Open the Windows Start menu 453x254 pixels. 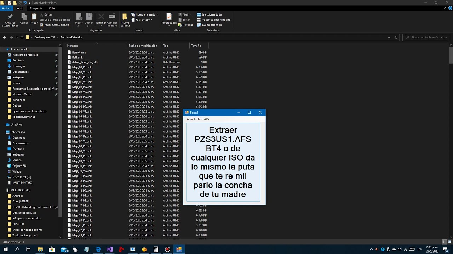click(x=6, y=249)
